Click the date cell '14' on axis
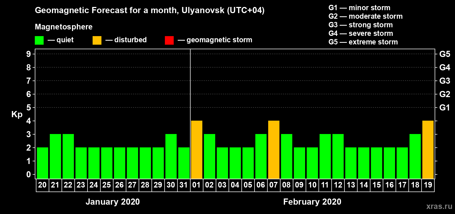Viewport: 455px width, 214px height. (x=363, y=185)
